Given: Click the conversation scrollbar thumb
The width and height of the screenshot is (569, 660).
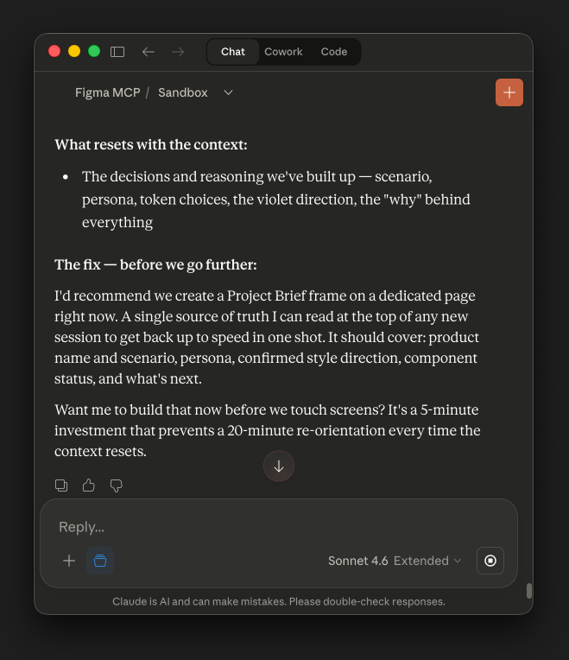Looking at the screenshot, I should click(x=529, y=592).
